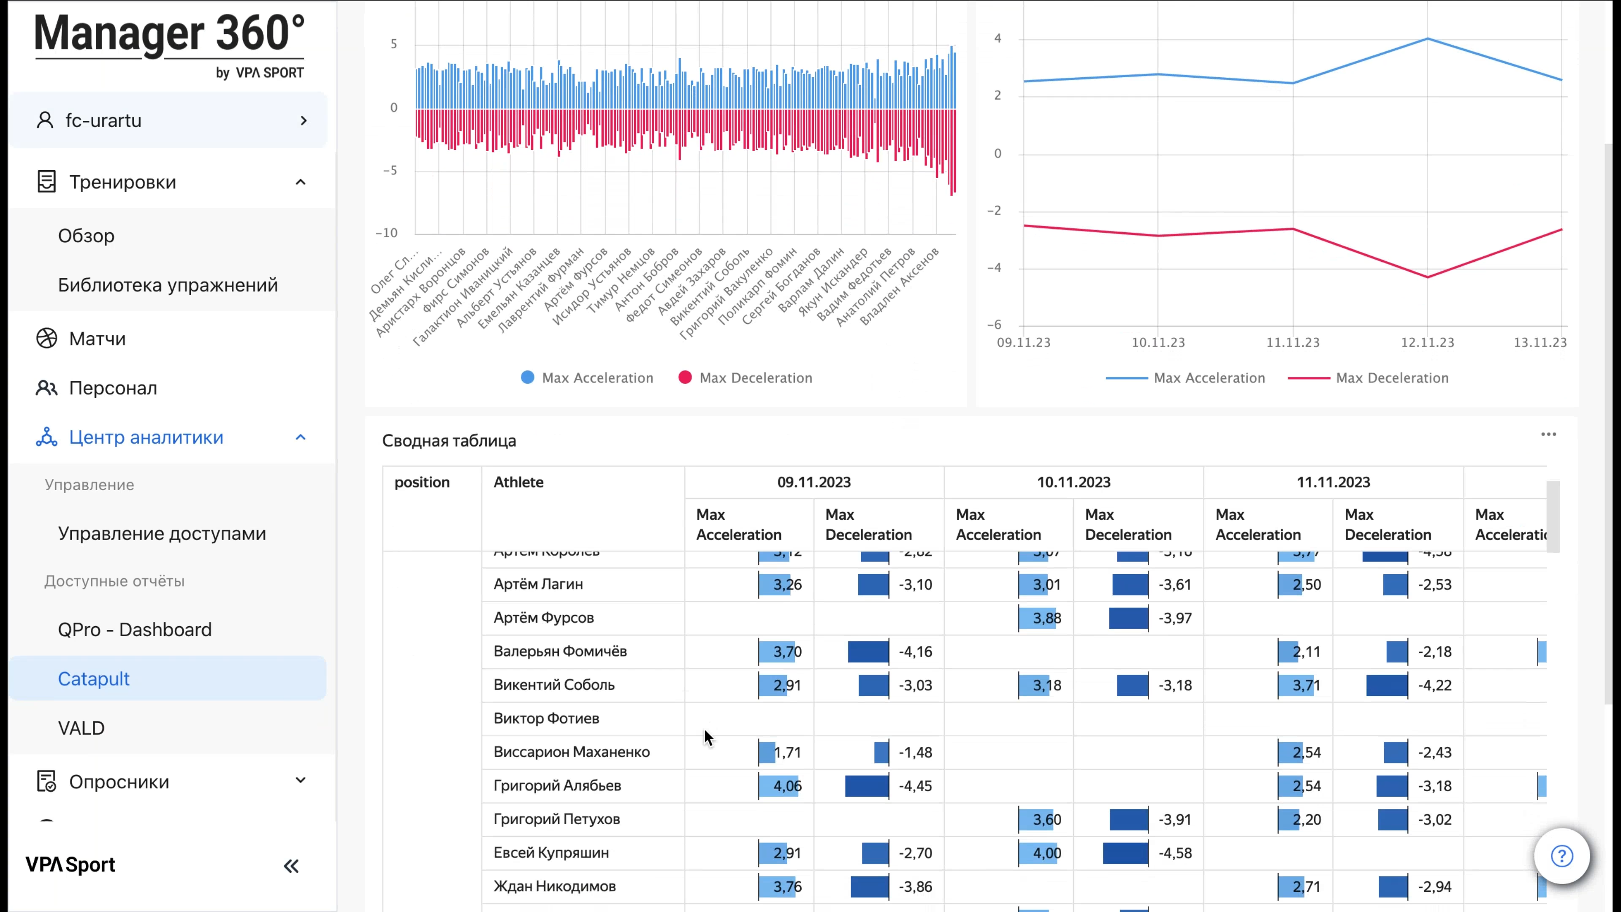
Task: Click the Центр аналитики icon
Action: click(46, 437)
